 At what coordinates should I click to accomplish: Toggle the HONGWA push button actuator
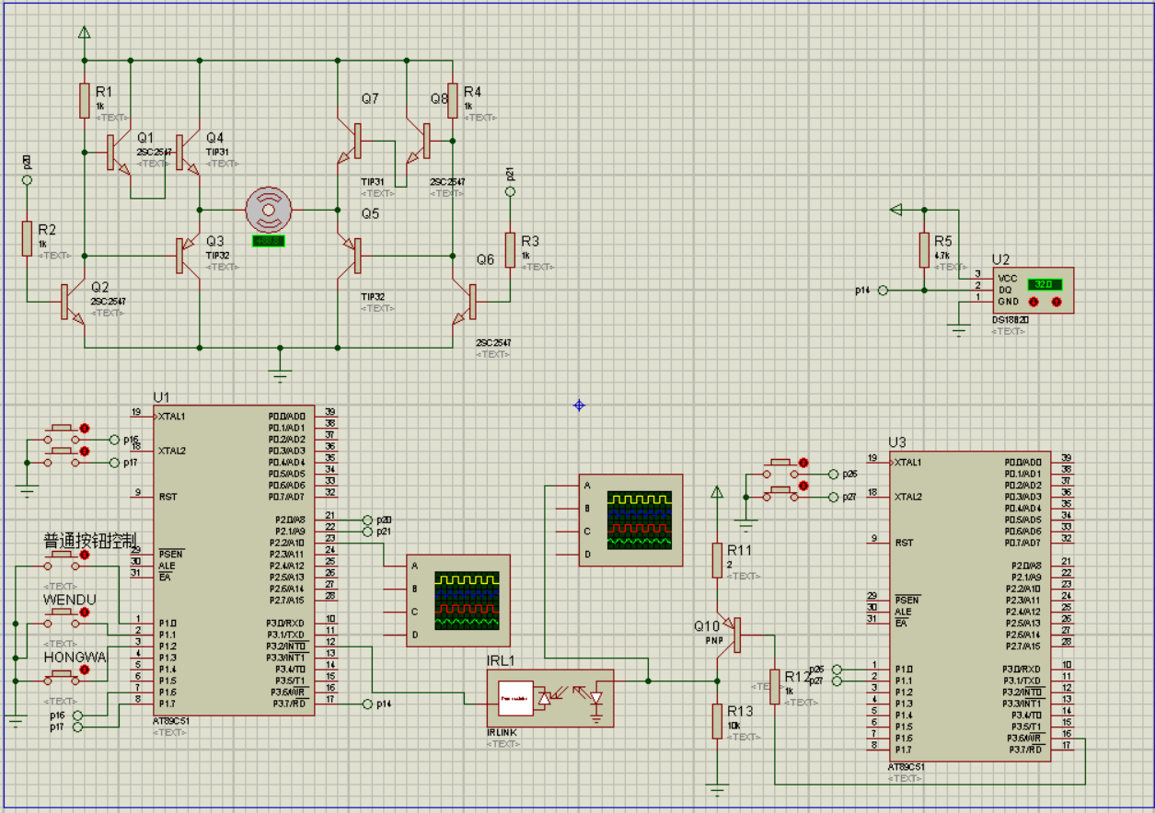[x=86, y=670]
